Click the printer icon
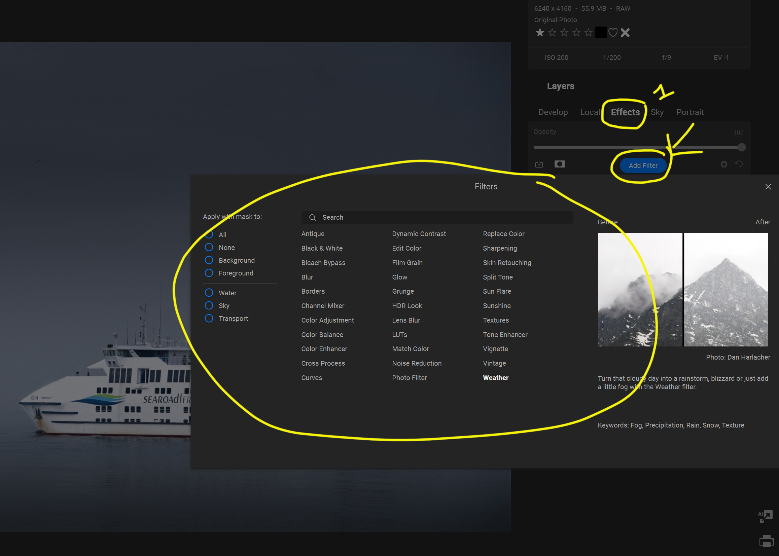This screenshot has height=556, width=779. pyautogui.click(x=766, y=541)
